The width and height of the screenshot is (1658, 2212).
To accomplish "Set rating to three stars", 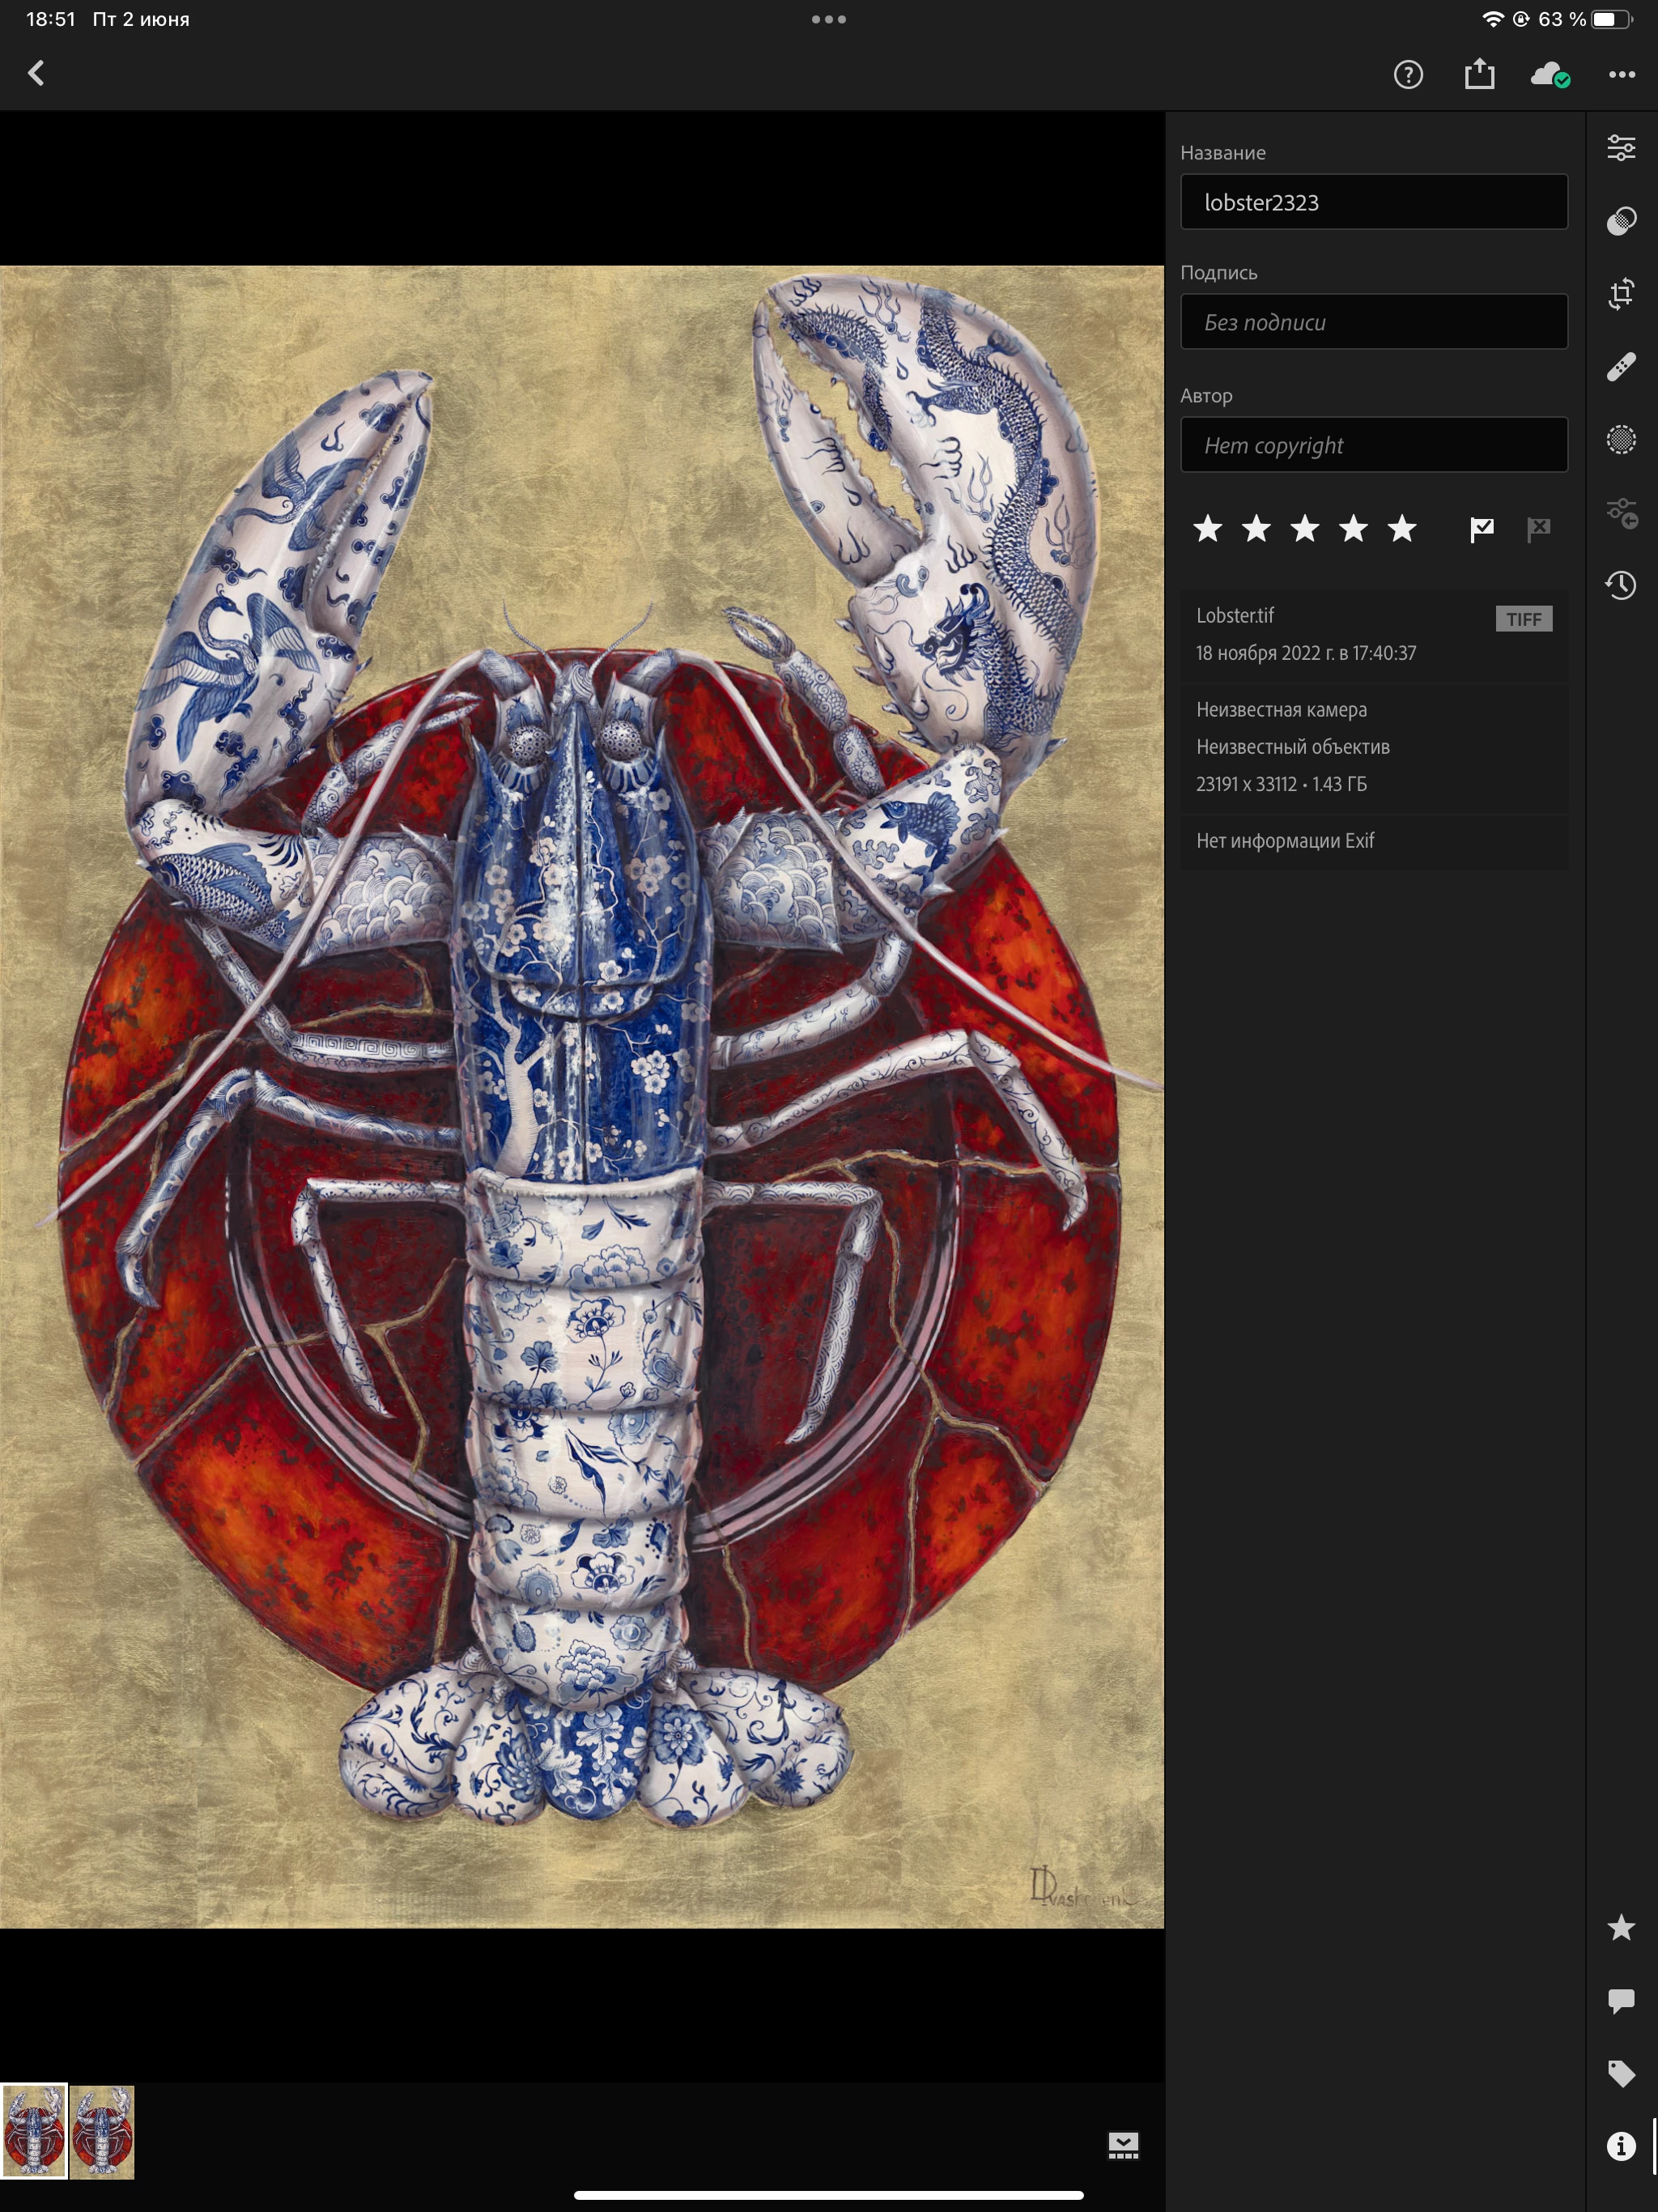I will 1305,529.
